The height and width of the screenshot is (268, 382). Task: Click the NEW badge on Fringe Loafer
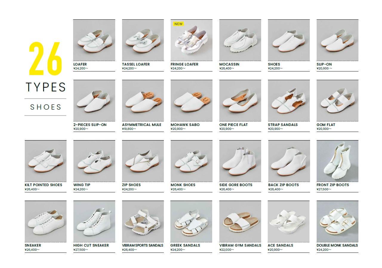tap(178, 24)
